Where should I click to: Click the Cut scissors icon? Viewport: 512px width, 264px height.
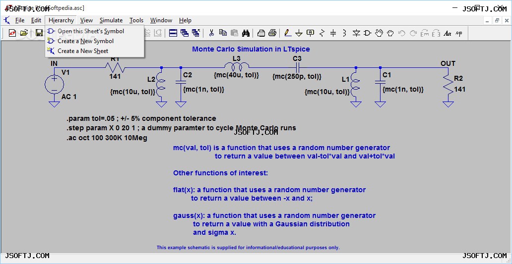(x=211, y=33)
